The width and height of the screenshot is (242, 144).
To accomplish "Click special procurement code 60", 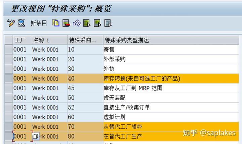I will click(85, 117).
